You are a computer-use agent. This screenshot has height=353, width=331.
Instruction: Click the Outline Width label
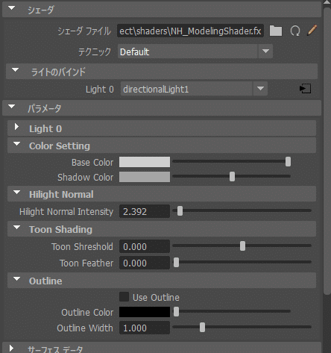pos(85,328)
